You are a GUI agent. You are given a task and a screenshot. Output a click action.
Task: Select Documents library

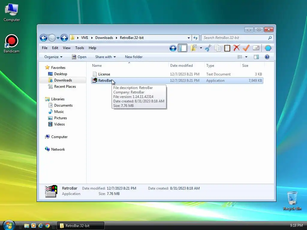click(63, 105)
